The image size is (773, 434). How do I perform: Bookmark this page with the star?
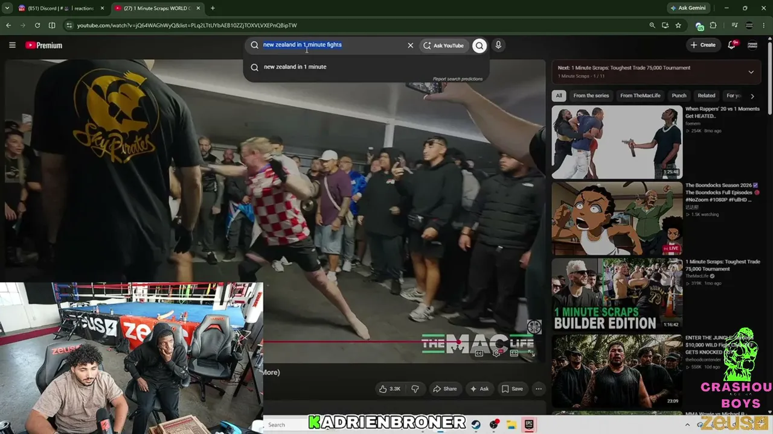(678, 25)
